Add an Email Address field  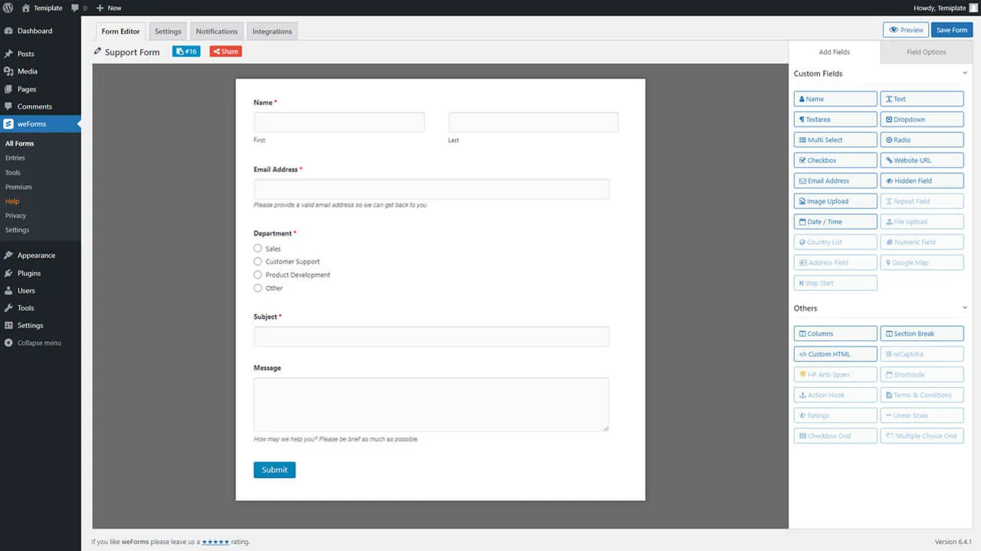click(x=835, y=181)
